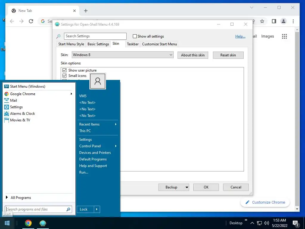Screen dimensions: 305x229
Task: Confirm settings with the OK button
Action: 206,187
